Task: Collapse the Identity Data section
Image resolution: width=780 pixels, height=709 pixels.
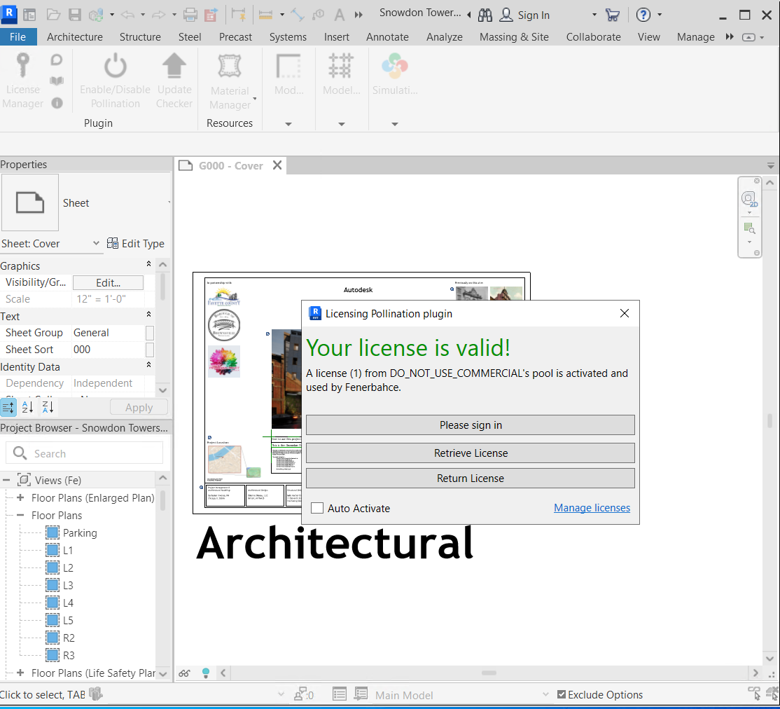Action: 148,365
